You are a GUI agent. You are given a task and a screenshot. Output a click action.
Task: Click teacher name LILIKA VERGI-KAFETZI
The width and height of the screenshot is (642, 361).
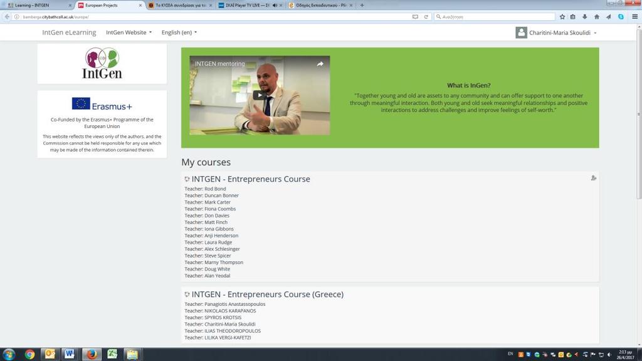(x=228, y=338)
